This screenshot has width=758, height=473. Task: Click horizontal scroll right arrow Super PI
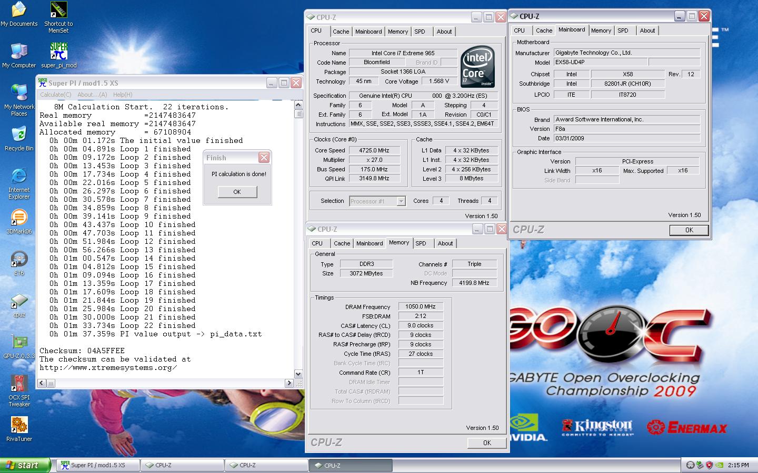pyautogui.click(x=289, y=384)
